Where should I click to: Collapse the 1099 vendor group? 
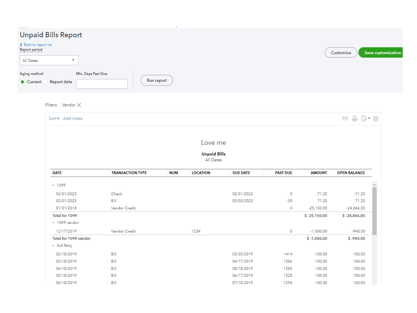click(x=53, y=185)
